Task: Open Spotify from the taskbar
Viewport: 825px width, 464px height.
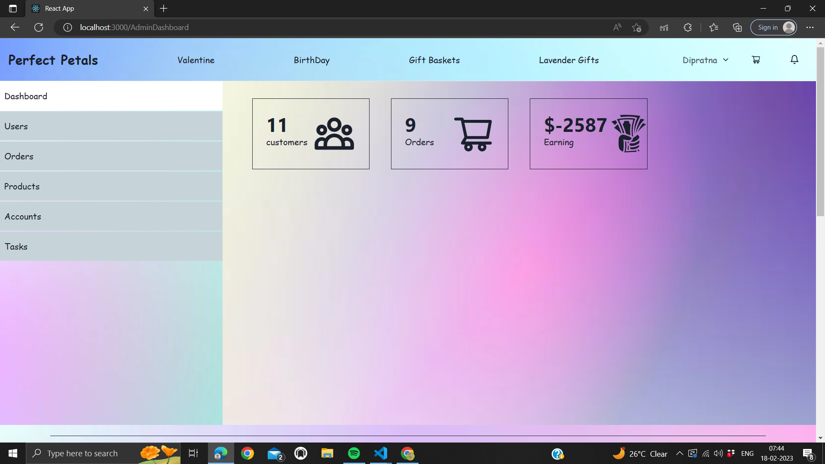Action: click(354, 453)
